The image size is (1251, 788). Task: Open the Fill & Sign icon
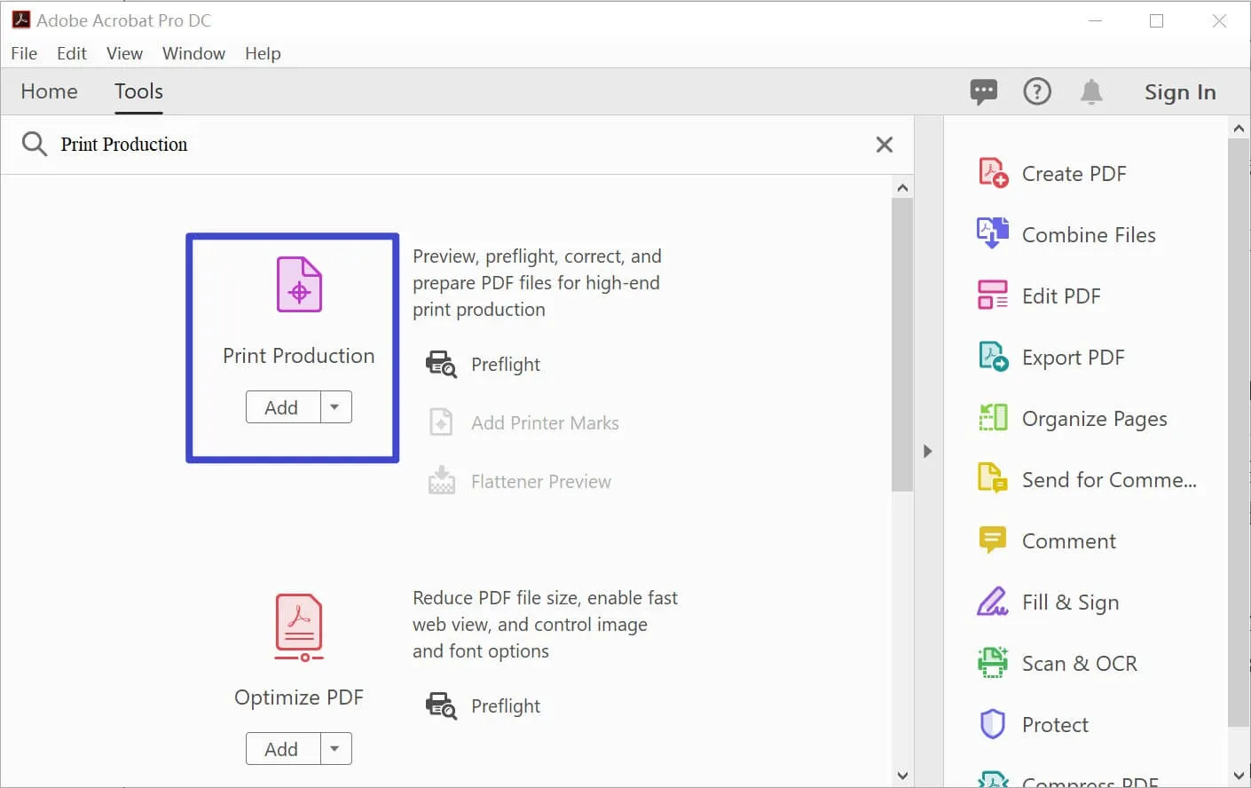point(993,602)
